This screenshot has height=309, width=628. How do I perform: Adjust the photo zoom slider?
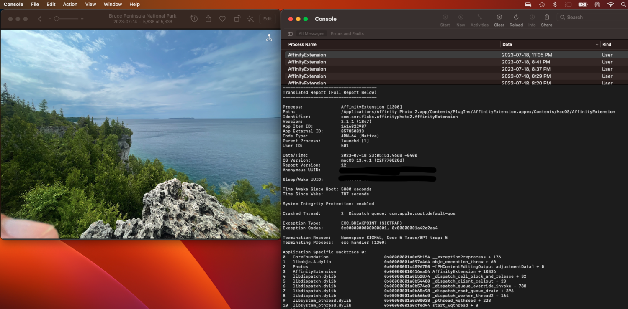[57, 19]
